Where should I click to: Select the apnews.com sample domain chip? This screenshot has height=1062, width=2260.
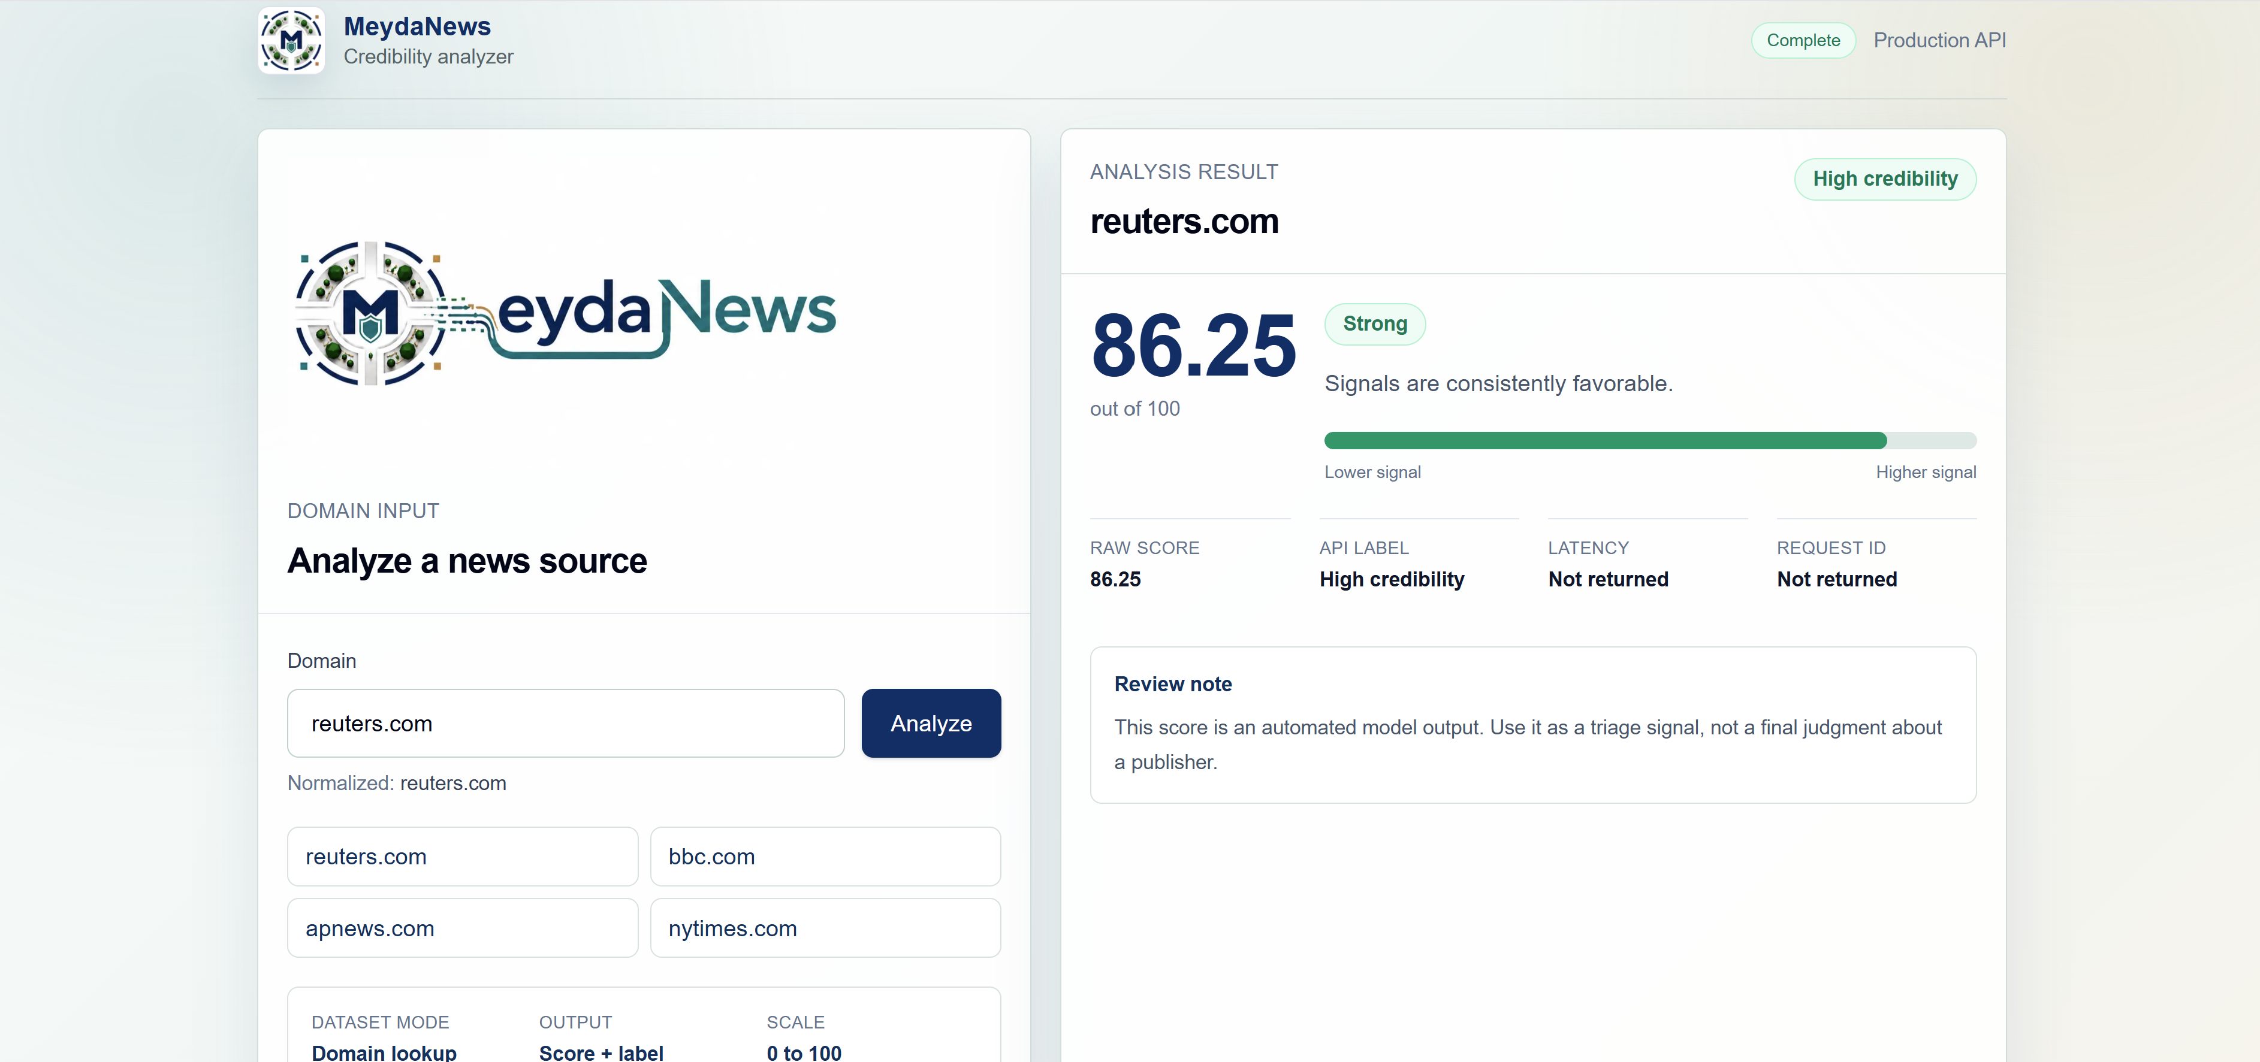point(462,928)
